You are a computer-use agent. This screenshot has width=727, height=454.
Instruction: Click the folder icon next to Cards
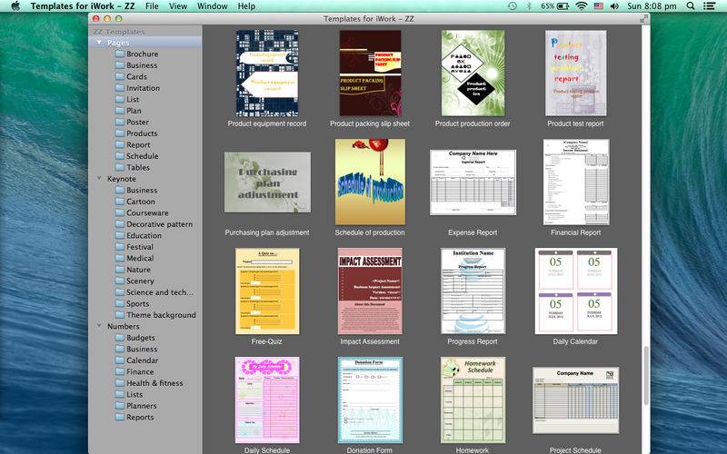pyautogui.click(x=120, y=76)
